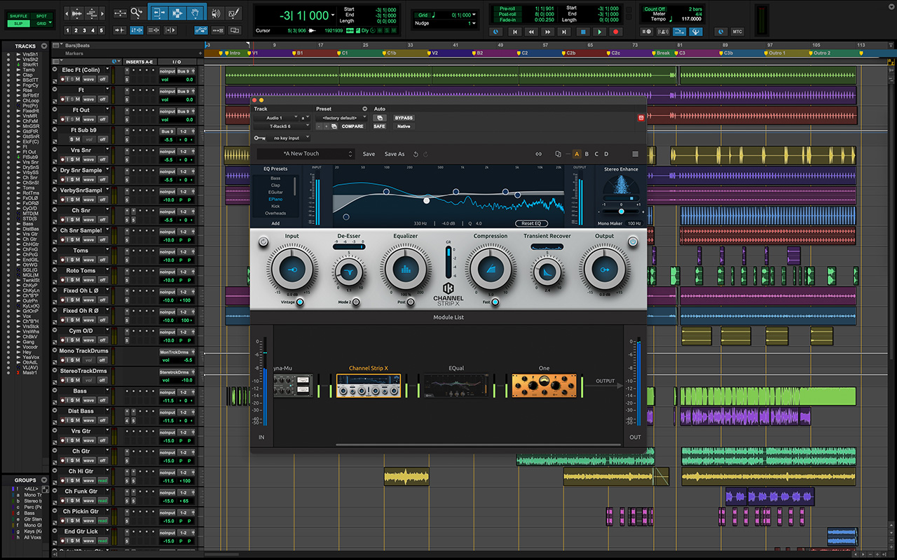The width and height of the screenshot is (897, 560).
Task: Open the A New Touch preset selector
Action: click(304, 154)
